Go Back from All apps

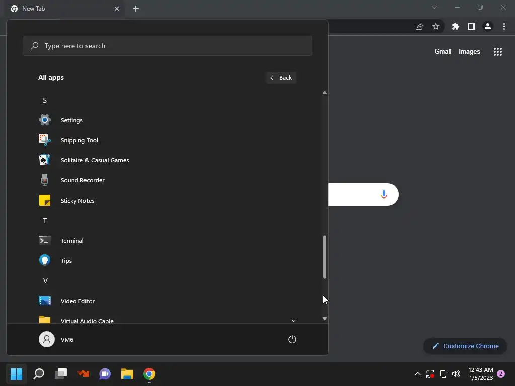(x=281, y=78)
